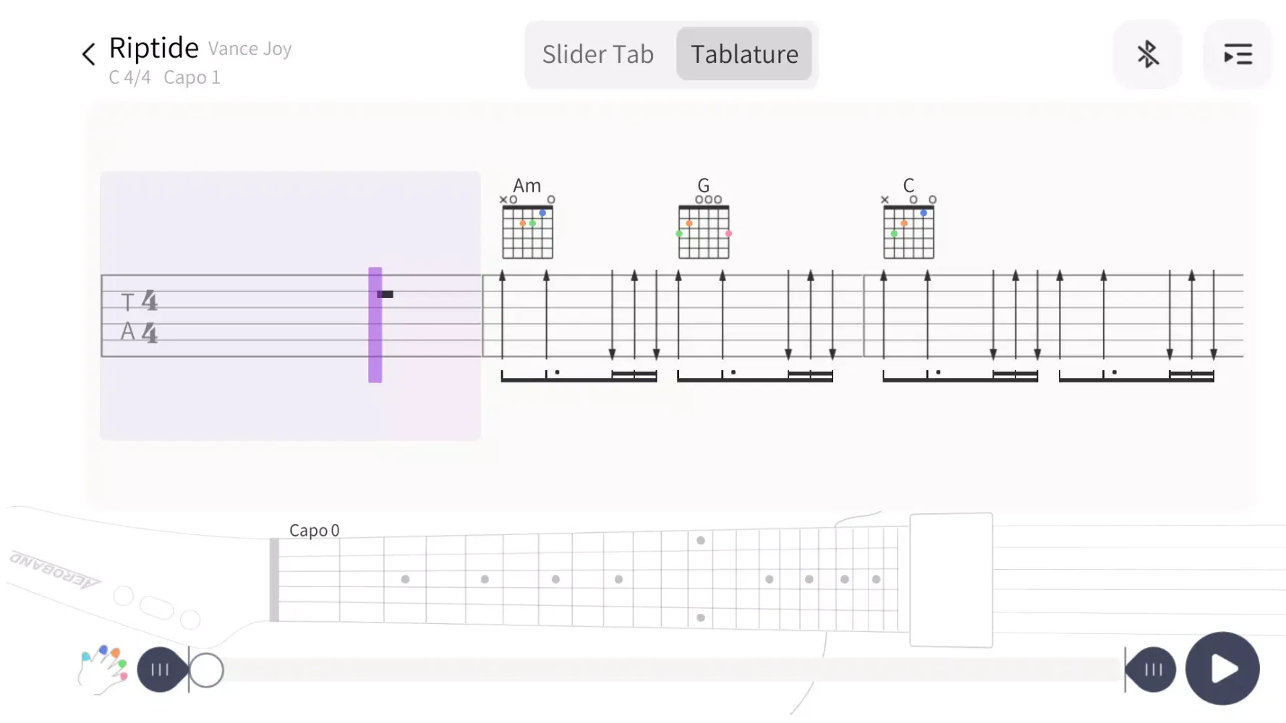The width and height of the screenshot is (1286, 723).
Task: Click the white guitar pickup box
Action: (950, 579)
